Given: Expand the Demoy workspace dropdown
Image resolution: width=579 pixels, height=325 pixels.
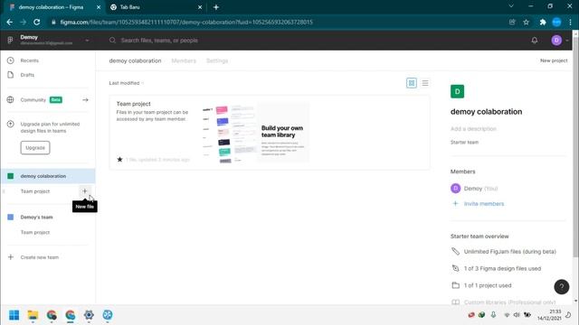Looking at the screenshot, I should (x=87, y=40).
